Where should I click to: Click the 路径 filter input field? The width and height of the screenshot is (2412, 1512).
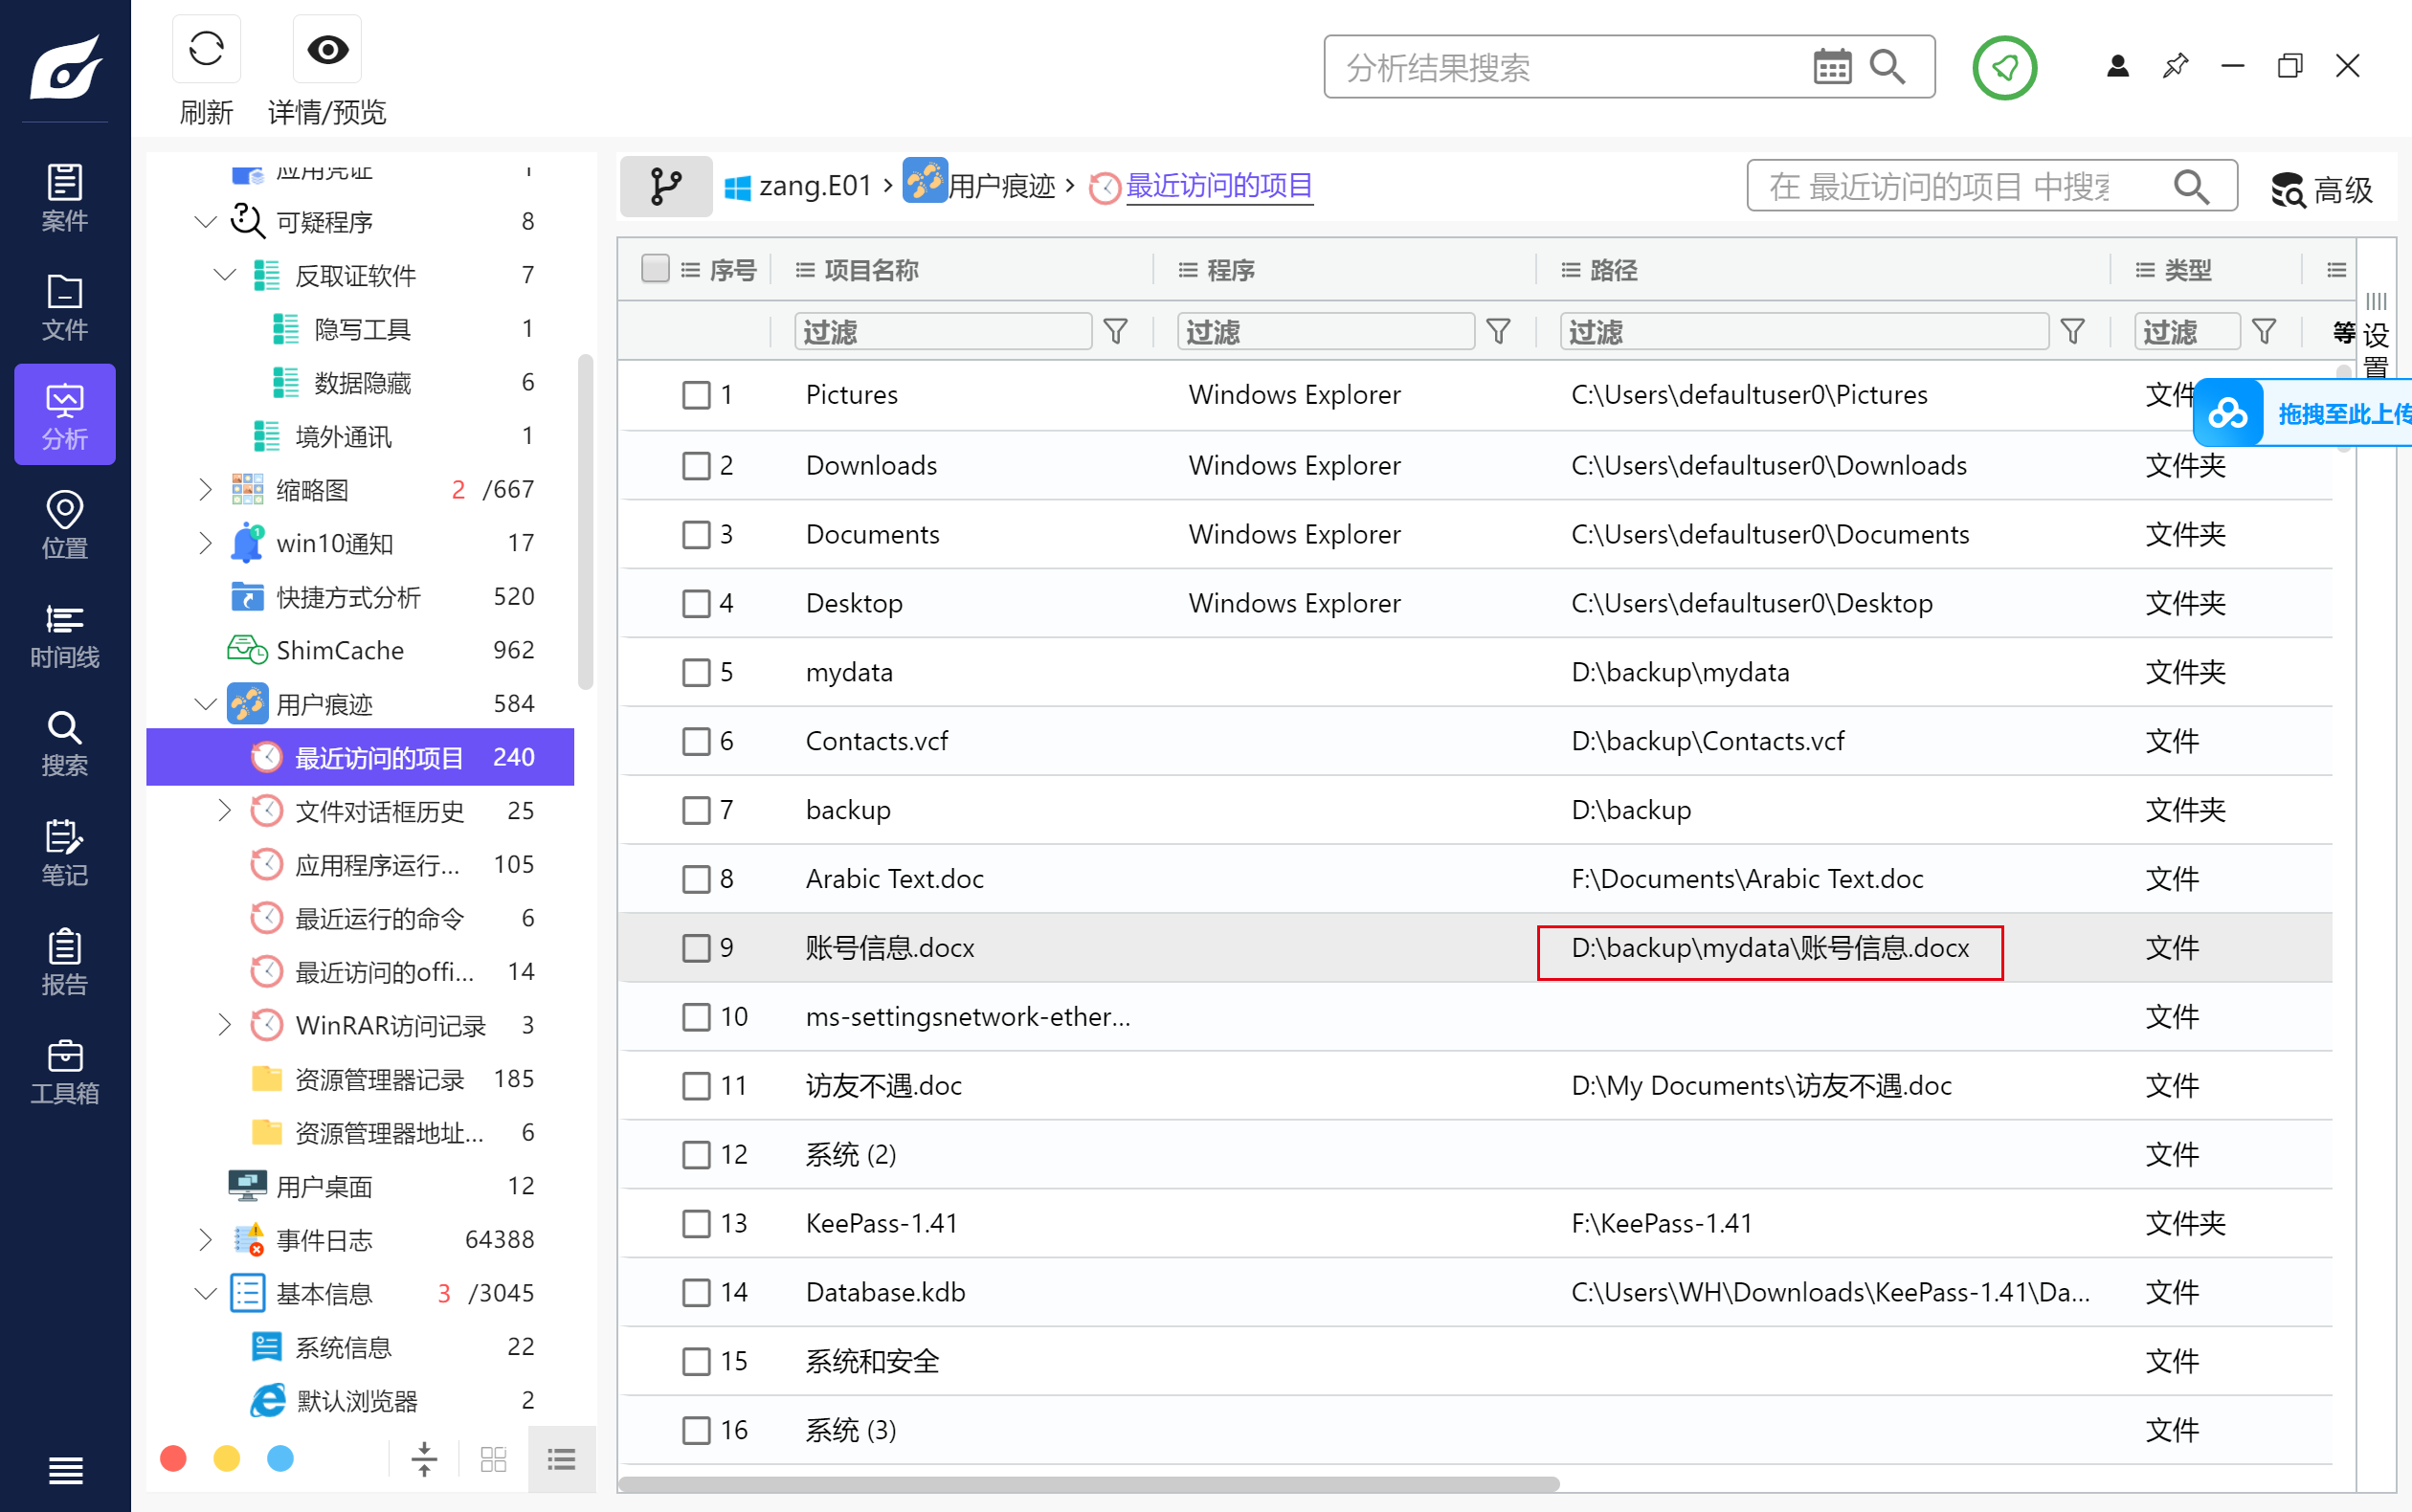pos(1804,331)
